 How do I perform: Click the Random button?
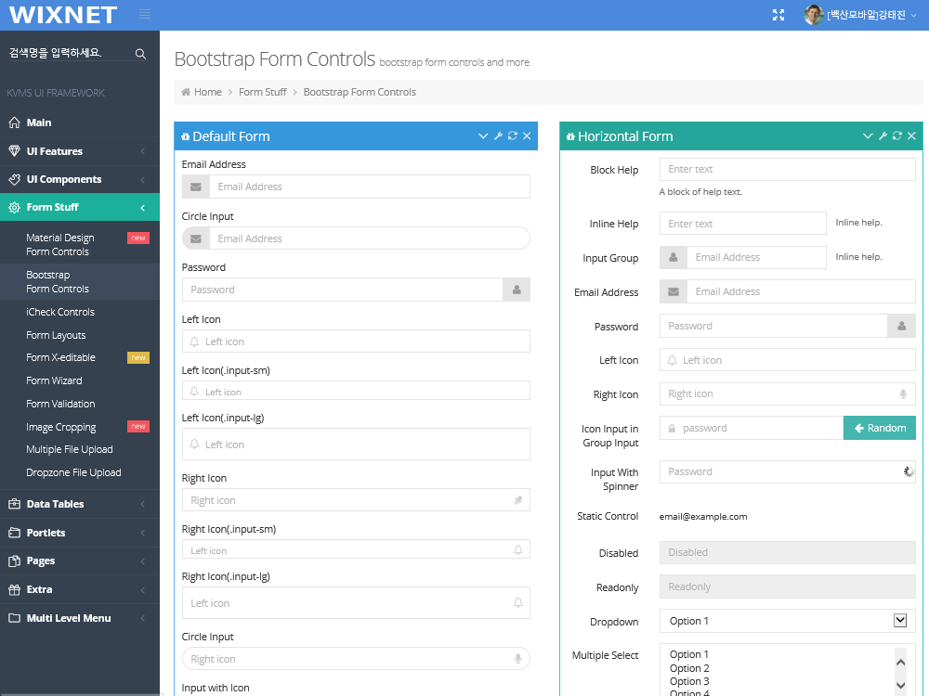click(x=880, y=428)
